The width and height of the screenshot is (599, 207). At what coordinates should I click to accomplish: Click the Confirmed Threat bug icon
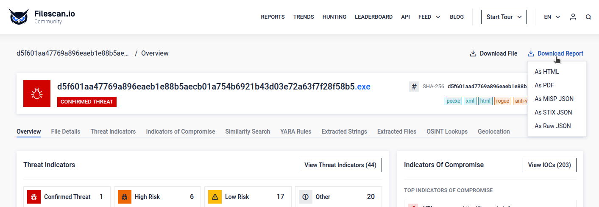pos(34,197)
